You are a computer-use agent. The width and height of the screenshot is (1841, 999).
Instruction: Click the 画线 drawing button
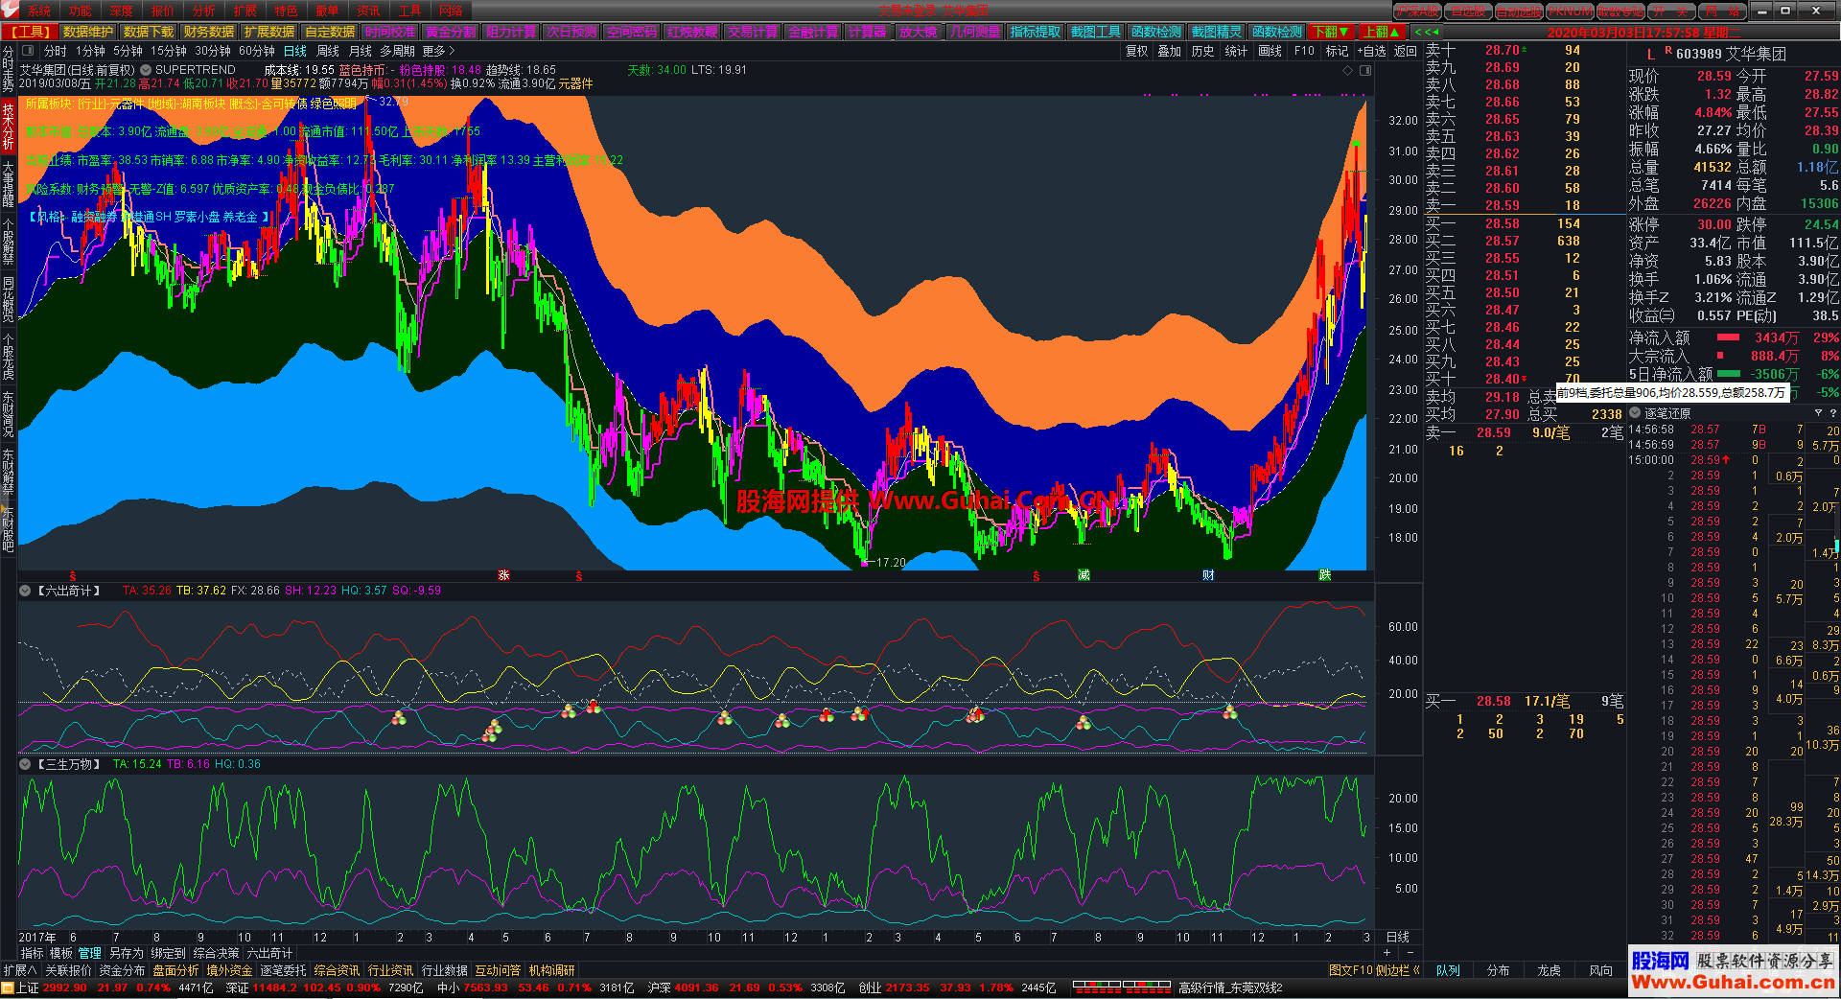(x=1270, y=51)
